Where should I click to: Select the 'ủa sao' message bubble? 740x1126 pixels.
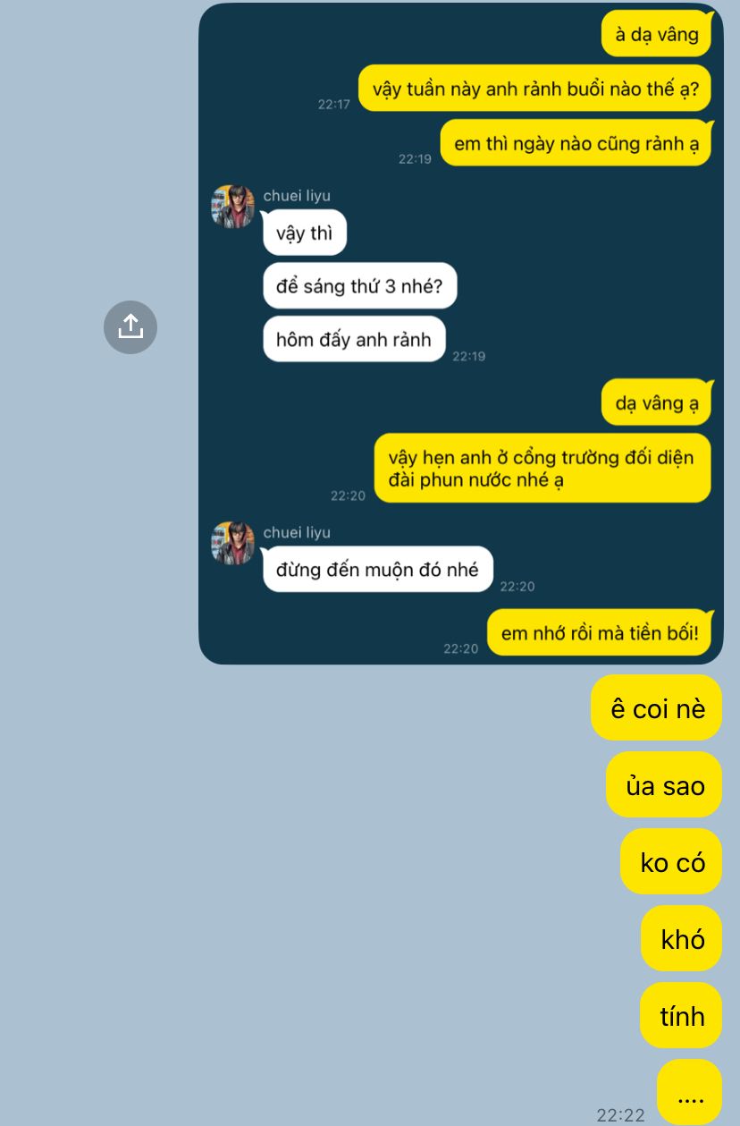pos(664,785)
